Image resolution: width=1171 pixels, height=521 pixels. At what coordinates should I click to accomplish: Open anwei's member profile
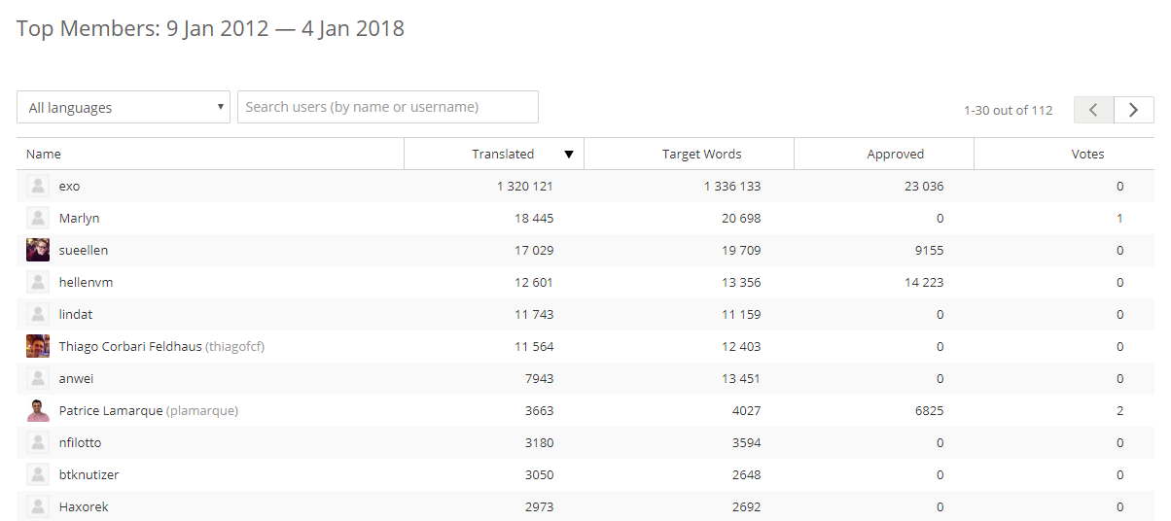(x=76, y=378)
